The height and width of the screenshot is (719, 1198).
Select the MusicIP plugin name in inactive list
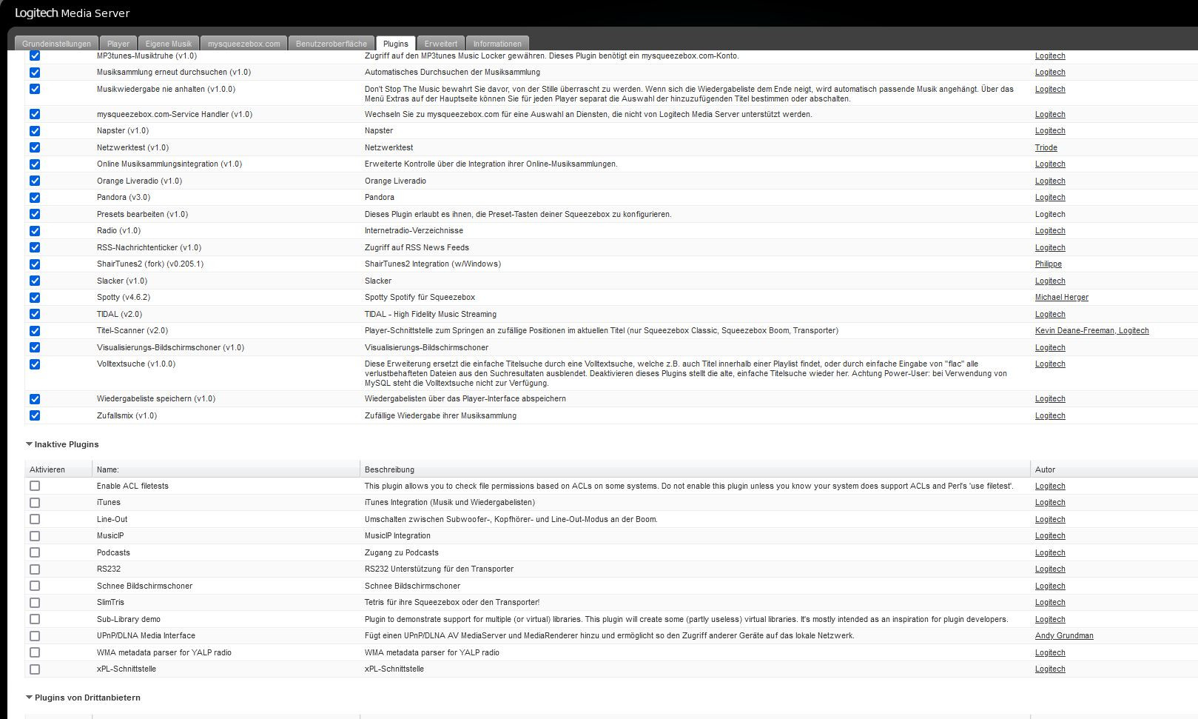coord(110,536)
